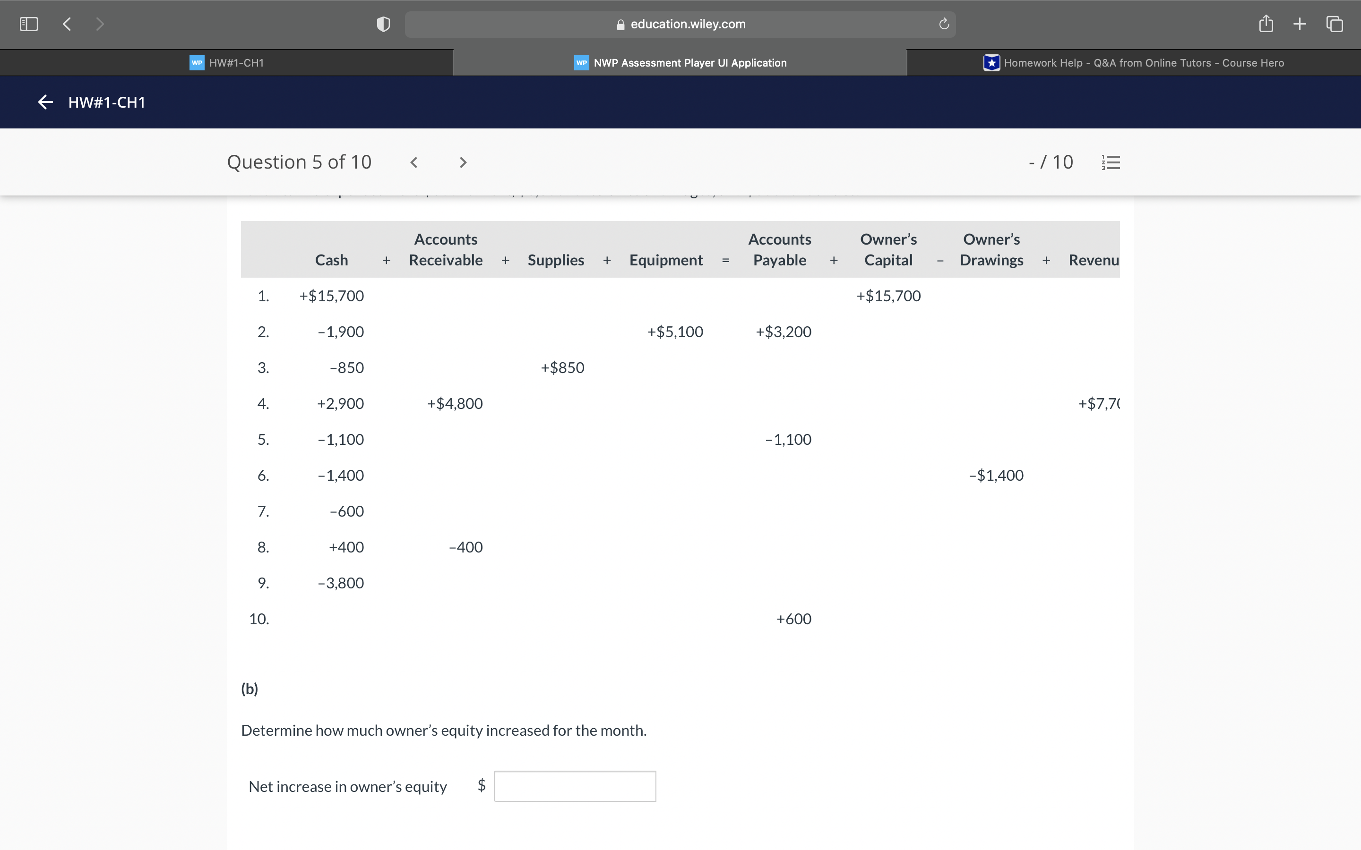The height and width of the screenshot is (850, 1361).
Task: Click the back arrow beside HW#1-CH1 heading
Action: (x=45, y=102)
